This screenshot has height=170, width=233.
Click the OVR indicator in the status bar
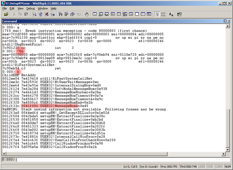(210, 166)
